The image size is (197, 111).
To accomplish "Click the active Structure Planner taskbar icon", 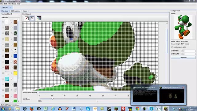I will (x=166, y=109).
